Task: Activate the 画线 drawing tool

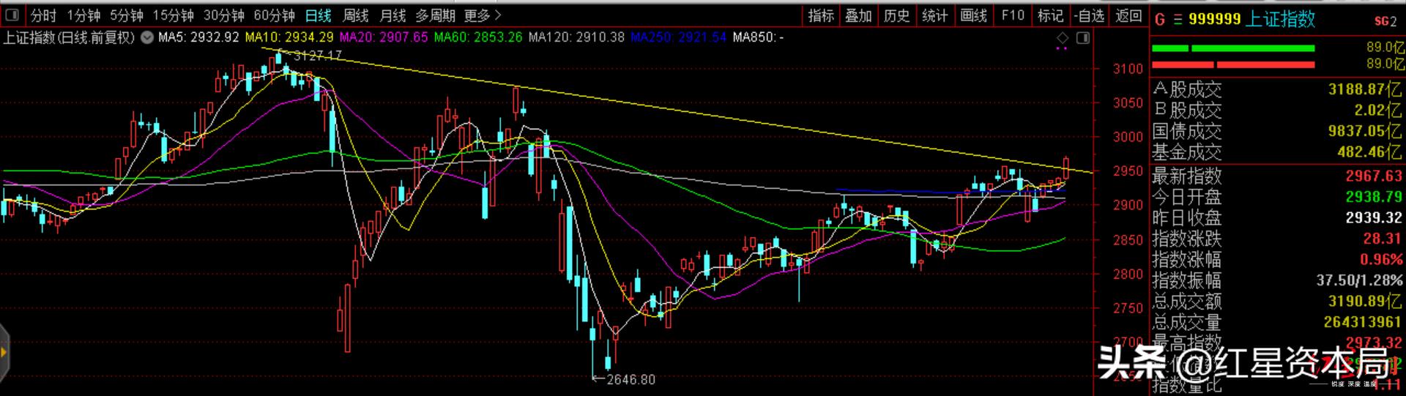Action: click(974, 15)
